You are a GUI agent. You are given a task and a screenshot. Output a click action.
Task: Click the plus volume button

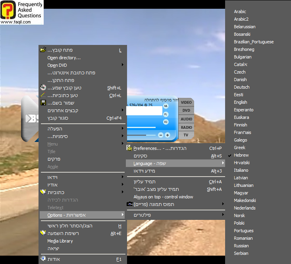[x=168, y=135]
